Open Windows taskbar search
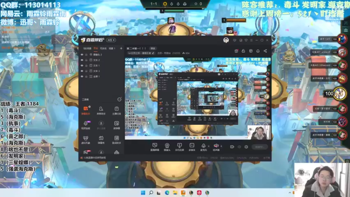 (x=151, y=193)
